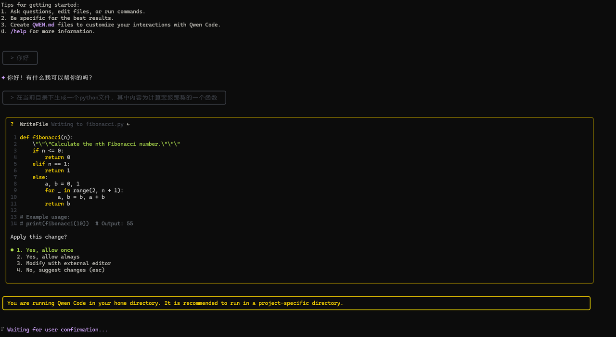Viewport: 616px width, 337px height.
Task: Click Waiting for user confirmation status text
Action: [57, 330]
